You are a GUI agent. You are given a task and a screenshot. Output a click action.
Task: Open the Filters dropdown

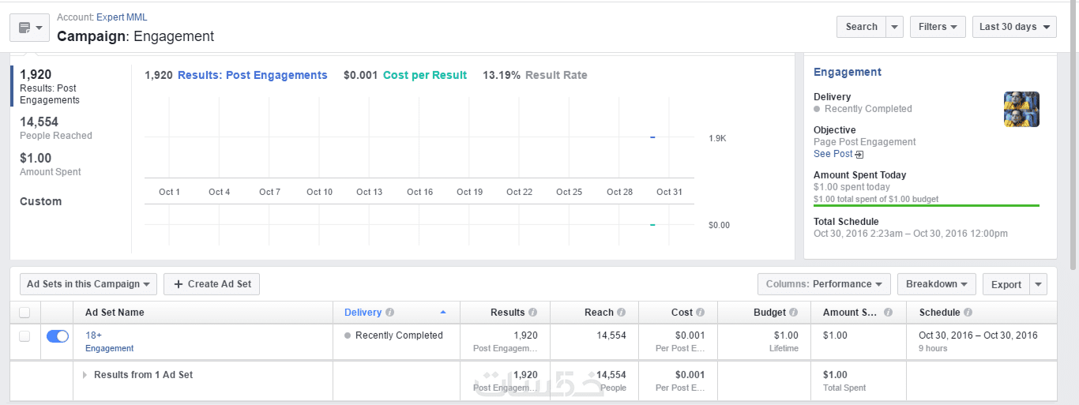click(x=938, y=27)
